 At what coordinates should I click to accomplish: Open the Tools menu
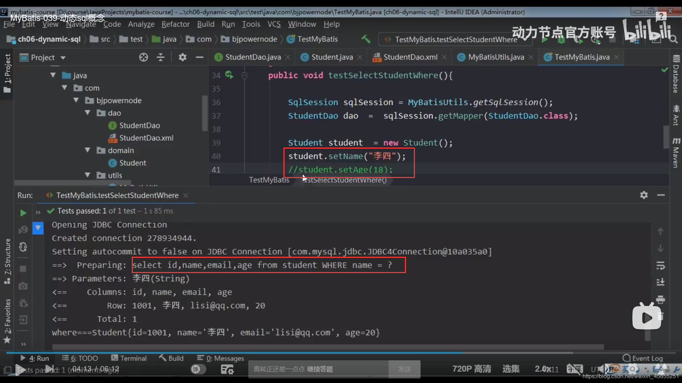click(251, 24)
